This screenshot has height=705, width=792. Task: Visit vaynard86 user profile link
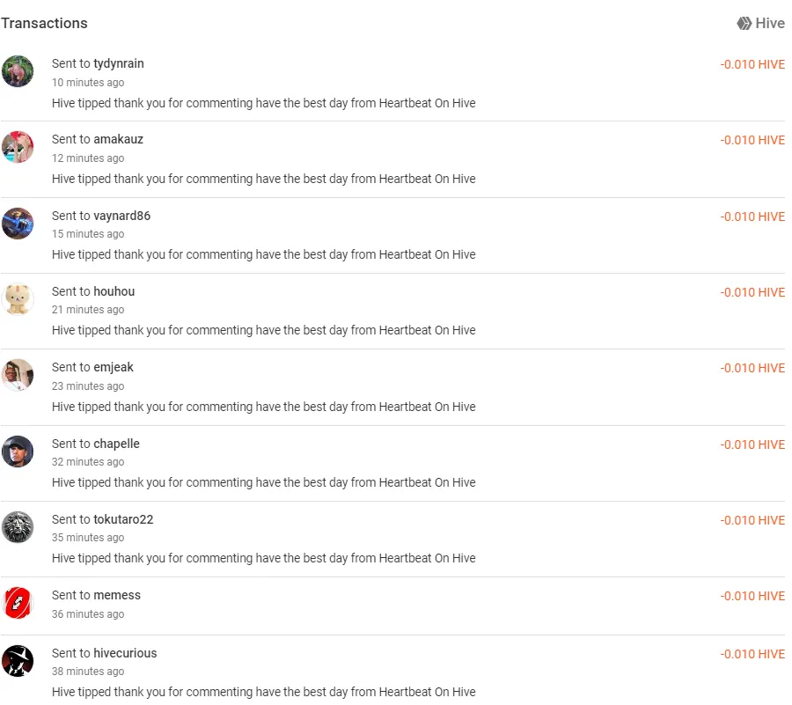pyautogui.click(x=121, y=216)
